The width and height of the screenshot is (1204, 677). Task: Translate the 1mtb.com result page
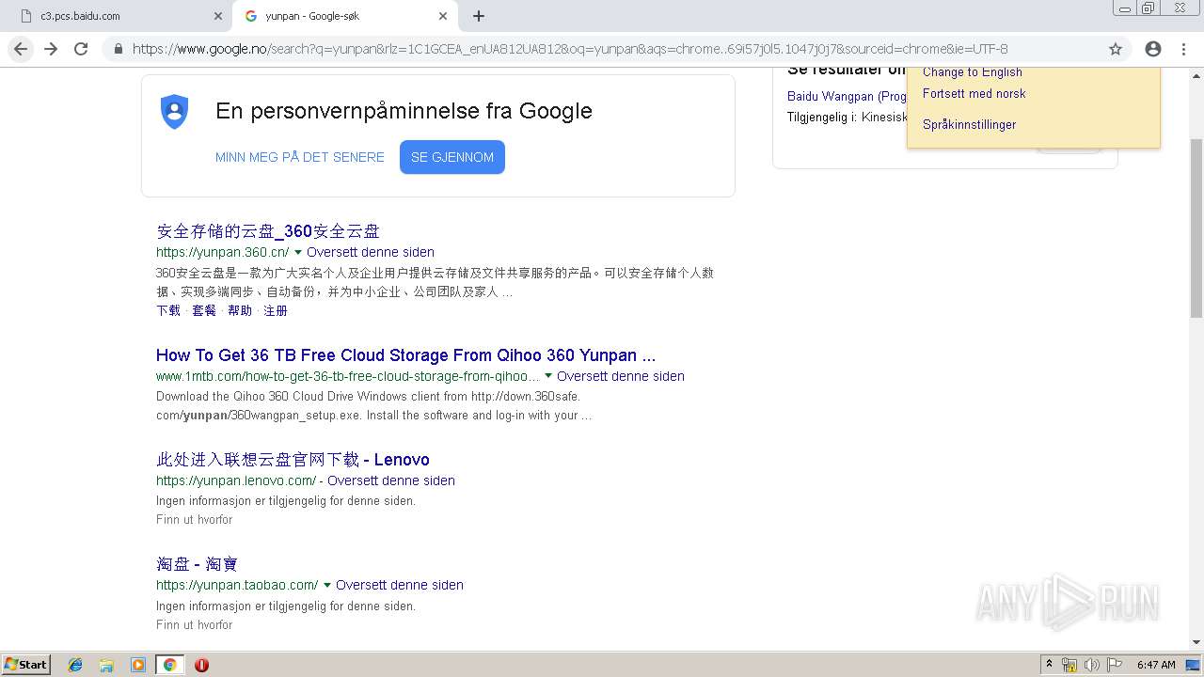(x=621, y=376)
